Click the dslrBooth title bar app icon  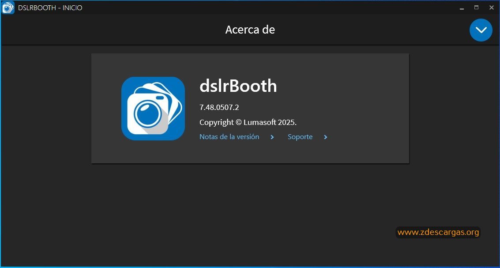click(x=8, y=8)
